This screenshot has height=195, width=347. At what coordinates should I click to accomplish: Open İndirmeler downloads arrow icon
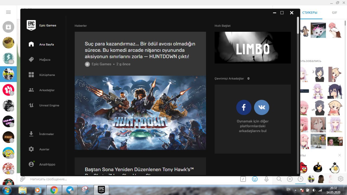31,134
